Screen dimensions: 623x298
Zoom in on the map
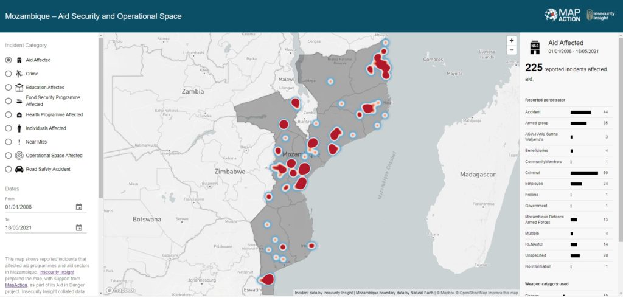[512, 40]
